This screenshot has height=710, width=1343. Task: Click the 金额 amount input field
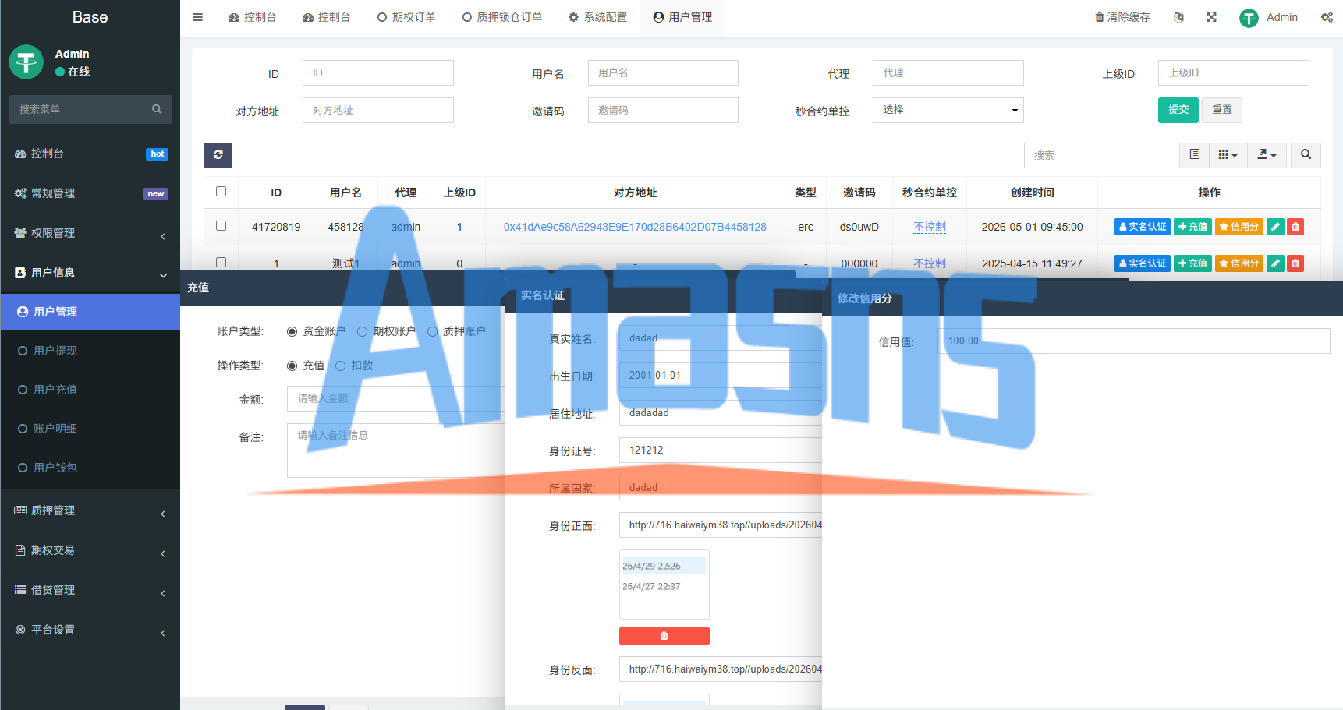pyautogui.click(x=396, y=398)
